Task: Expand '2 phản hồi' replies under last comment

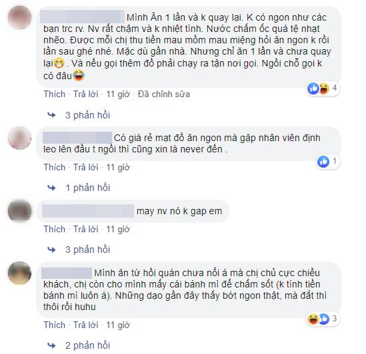Action: (x=87, y=345)
